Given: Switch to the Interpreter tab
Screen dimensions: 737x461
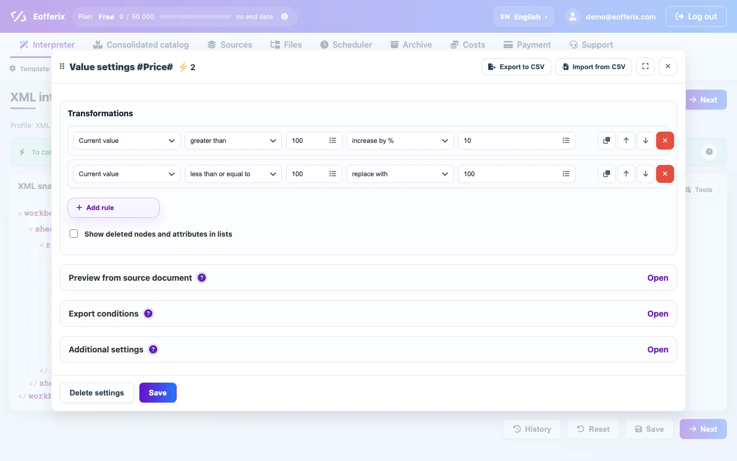Looking at the screenshot, I should 47,45.
